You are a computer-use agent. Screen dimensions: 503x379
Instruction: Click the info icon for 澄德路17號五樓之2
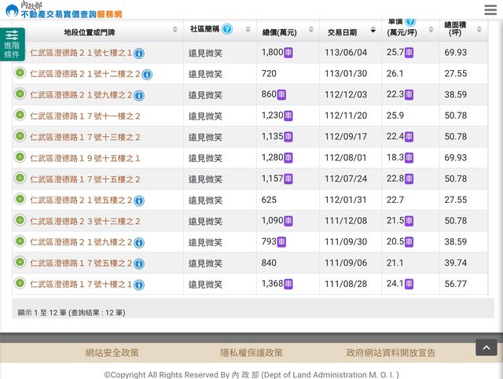(139, 263)
